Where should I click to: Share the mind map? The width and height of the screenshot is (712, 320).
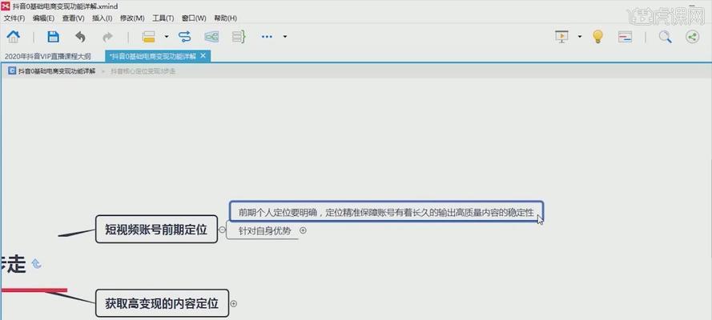[x=692, y=37]
